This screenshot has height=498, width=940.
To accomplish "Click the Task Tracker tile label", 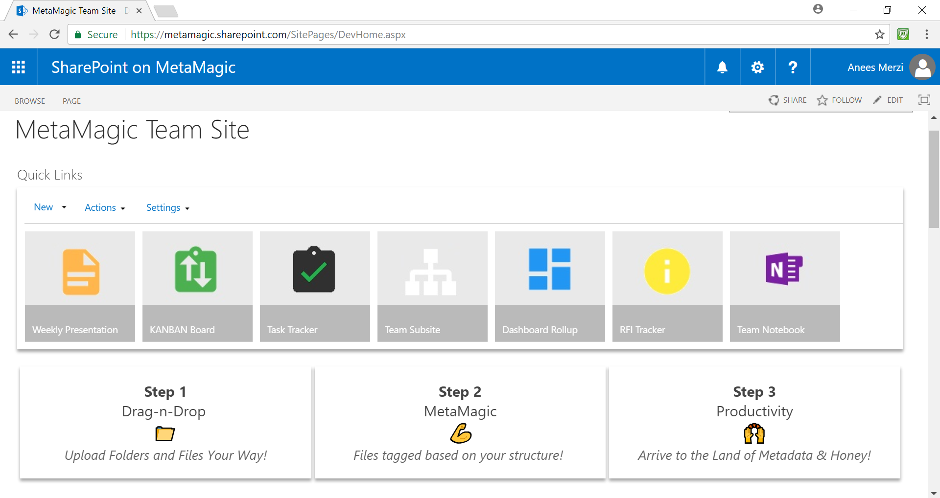I will (x=292, y=330).
